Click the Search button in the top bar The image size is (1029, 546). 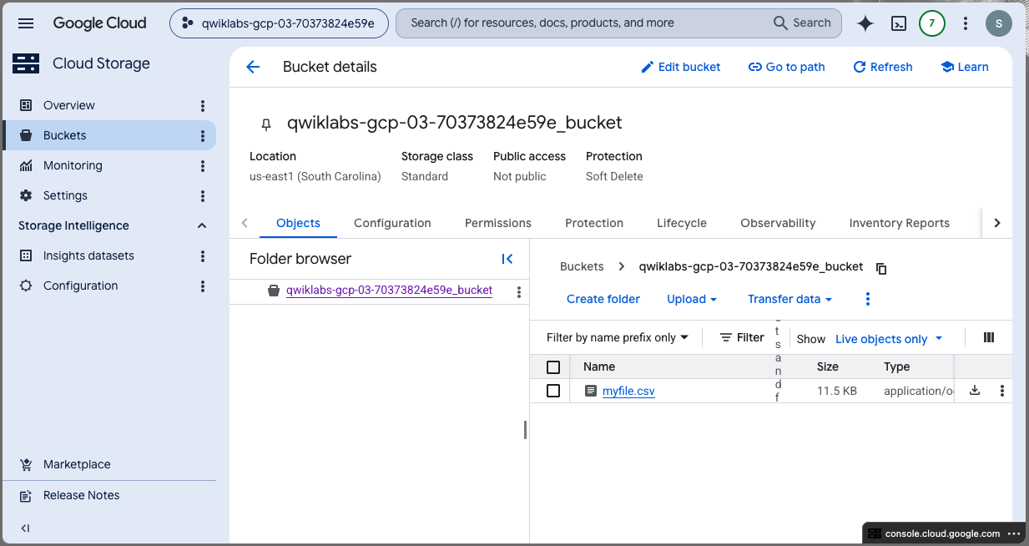click(803, 23)
